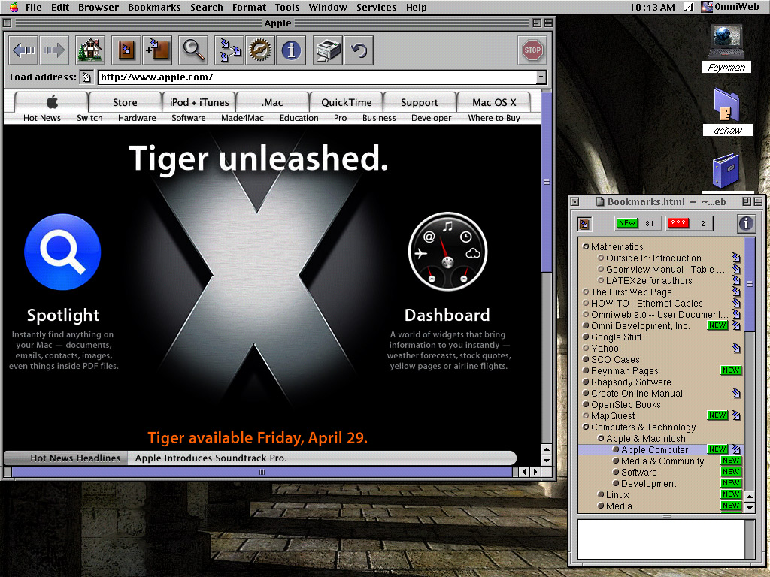Open the blue binder desktop icon

pos(726,171)
